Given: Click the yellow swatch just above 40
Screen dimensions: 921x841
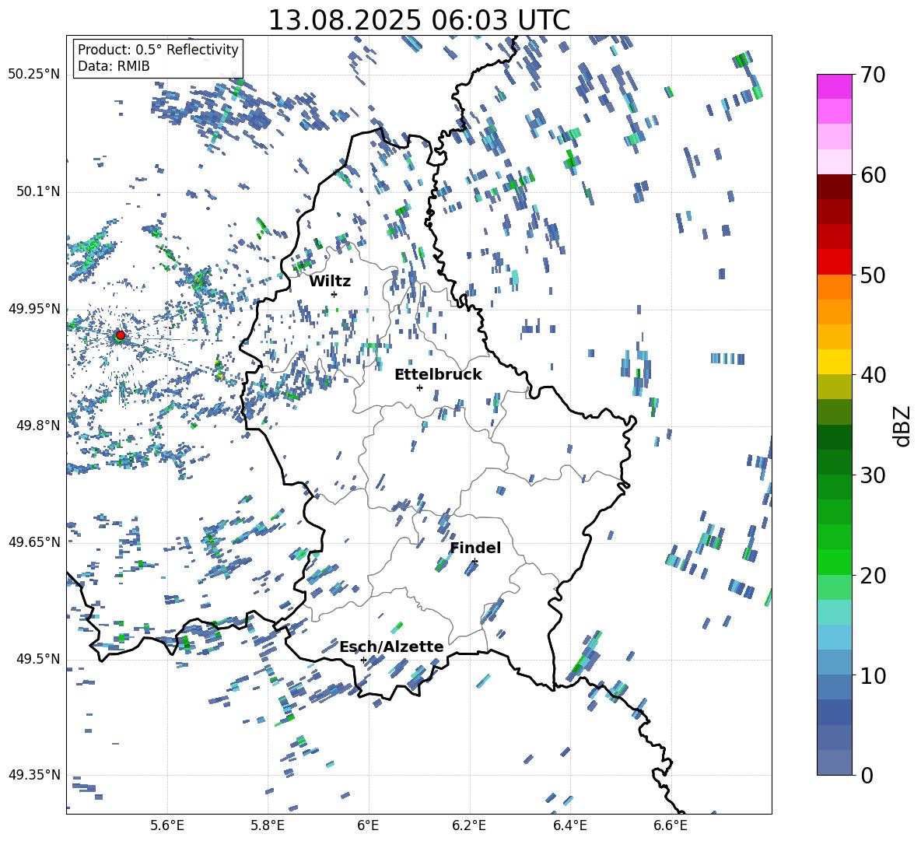Looking at the screenshot, I should 834,362.
